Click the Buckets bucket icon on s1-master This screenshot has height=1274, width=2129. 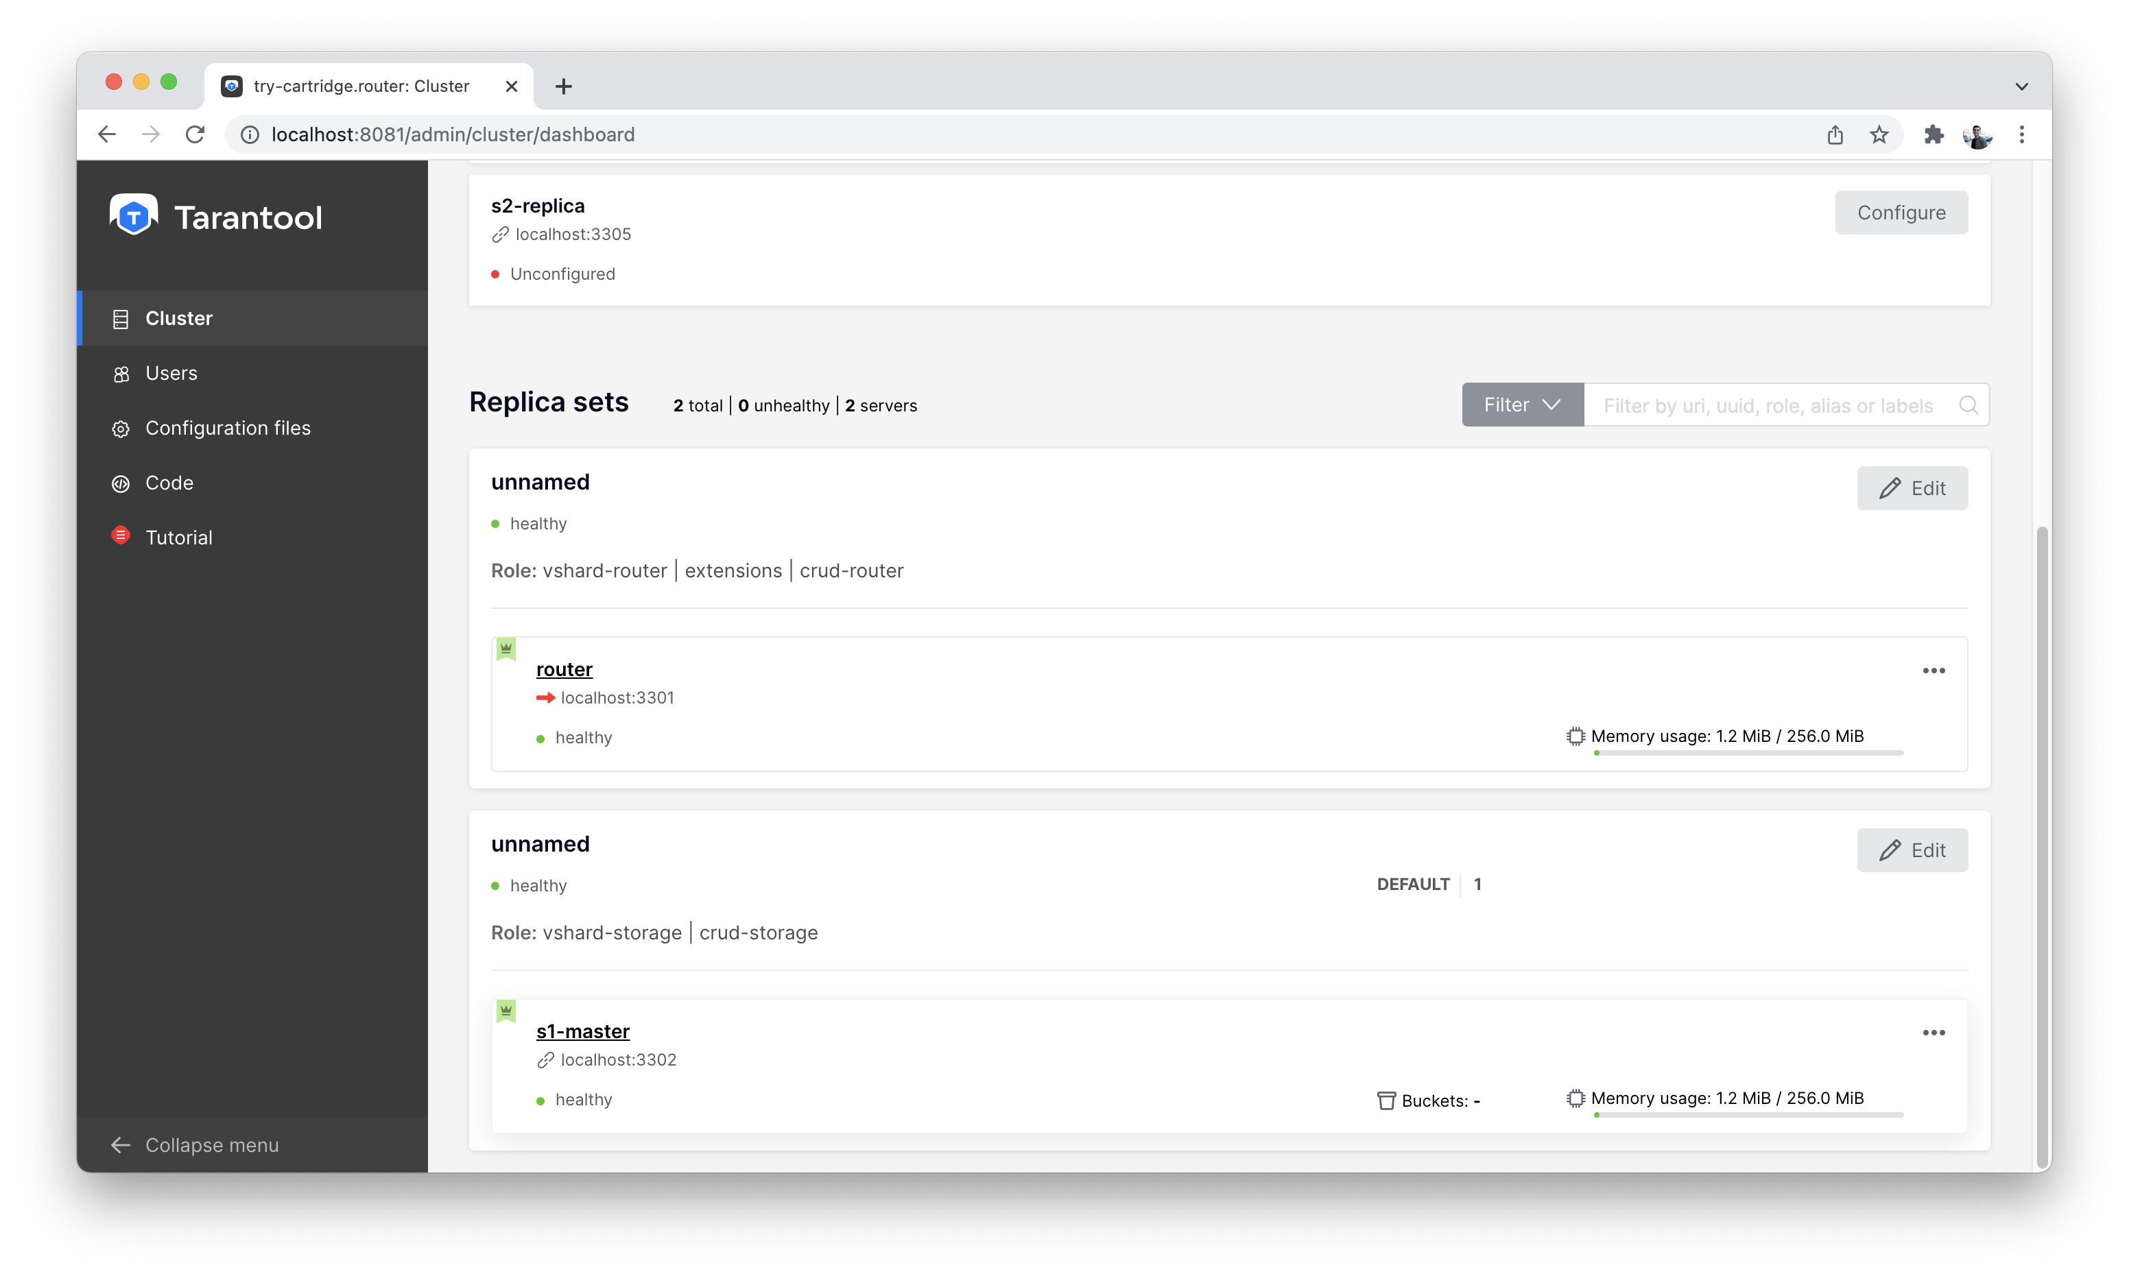(1385, 1101)
